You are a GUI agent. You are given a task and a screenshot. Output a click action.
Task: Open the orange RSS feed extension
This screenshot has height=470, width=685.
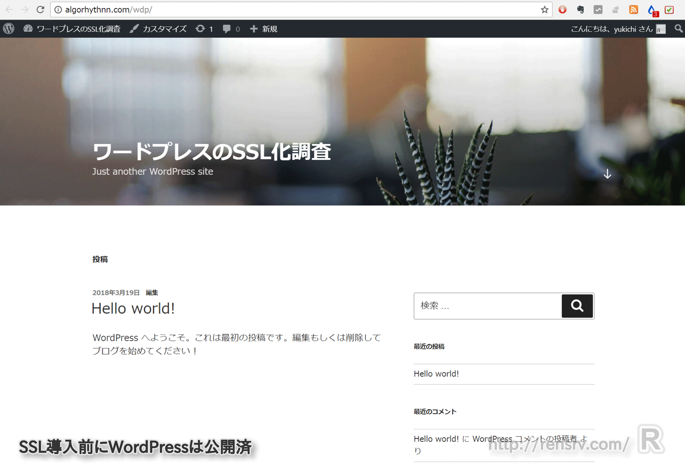click(x=633, y=10)
